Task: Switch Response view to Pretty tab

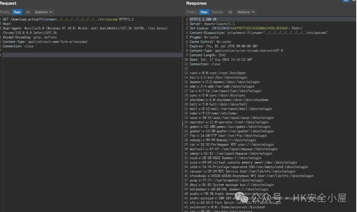Action: pyautogui.click(x=192, y=12)
